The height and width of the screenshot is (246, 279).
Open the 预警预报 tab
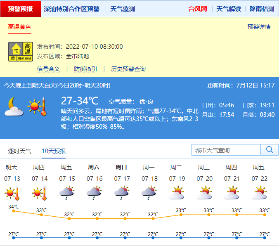coord(21,9)
